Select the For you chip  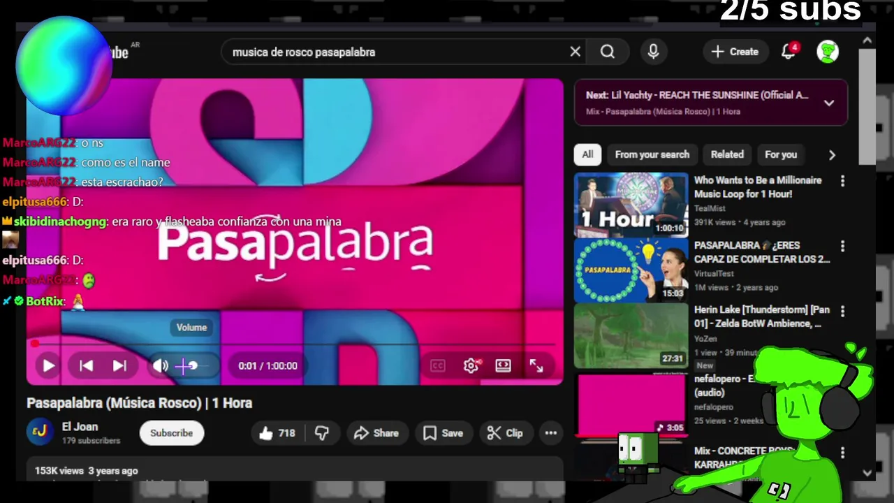781,154
